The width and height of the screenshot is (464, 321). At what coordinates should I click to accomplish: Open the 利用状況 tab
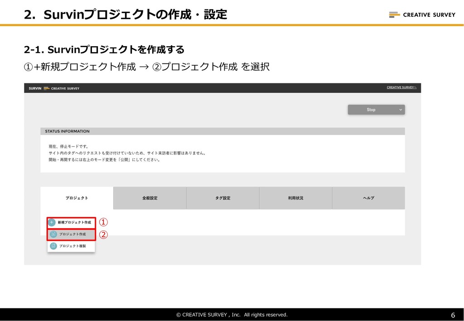point(295,198)
